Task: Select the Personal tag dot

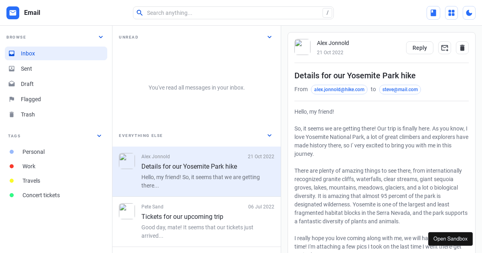Action: point(12,152)
